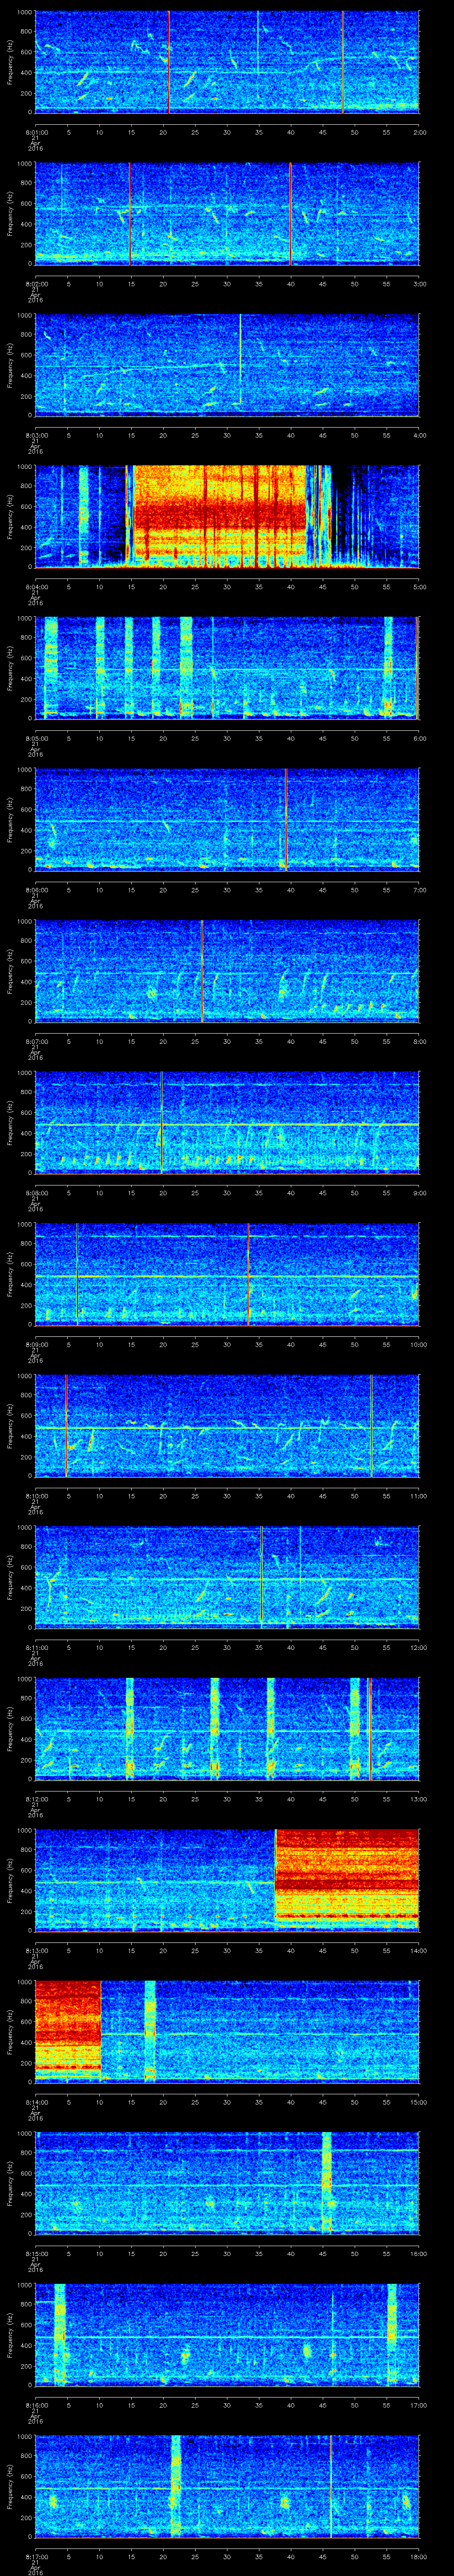This screenshot has height=2576, width=454.
Task: Open the spectrogram panel starting at 8:15:00
Action: [227, 2183]
